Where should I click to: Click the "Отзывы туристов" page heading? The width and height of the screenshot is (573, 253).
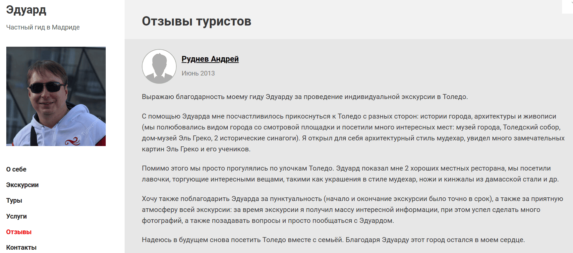pos(196,21)
